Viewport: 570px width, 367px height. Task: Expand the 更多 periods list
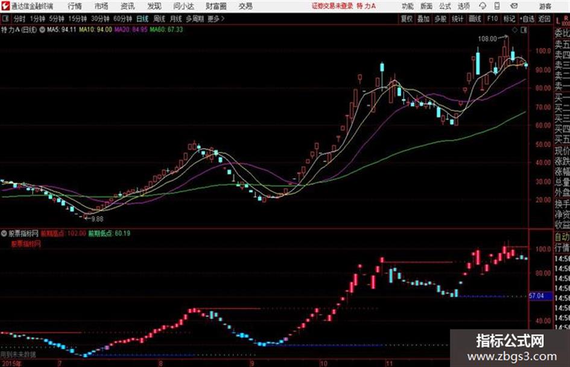point(216,19)
